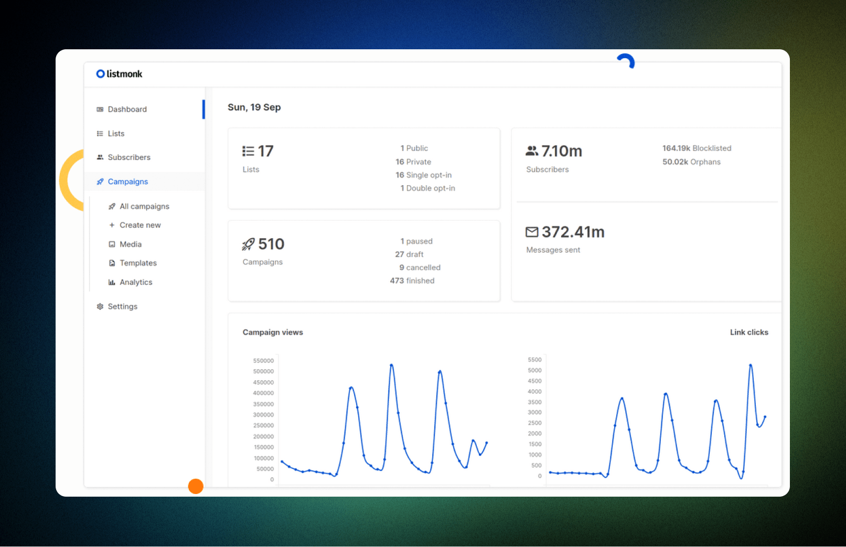This screenshot has height=547, width=846.
Task: Click the All campaigns rocket icon
Action: 112,207
